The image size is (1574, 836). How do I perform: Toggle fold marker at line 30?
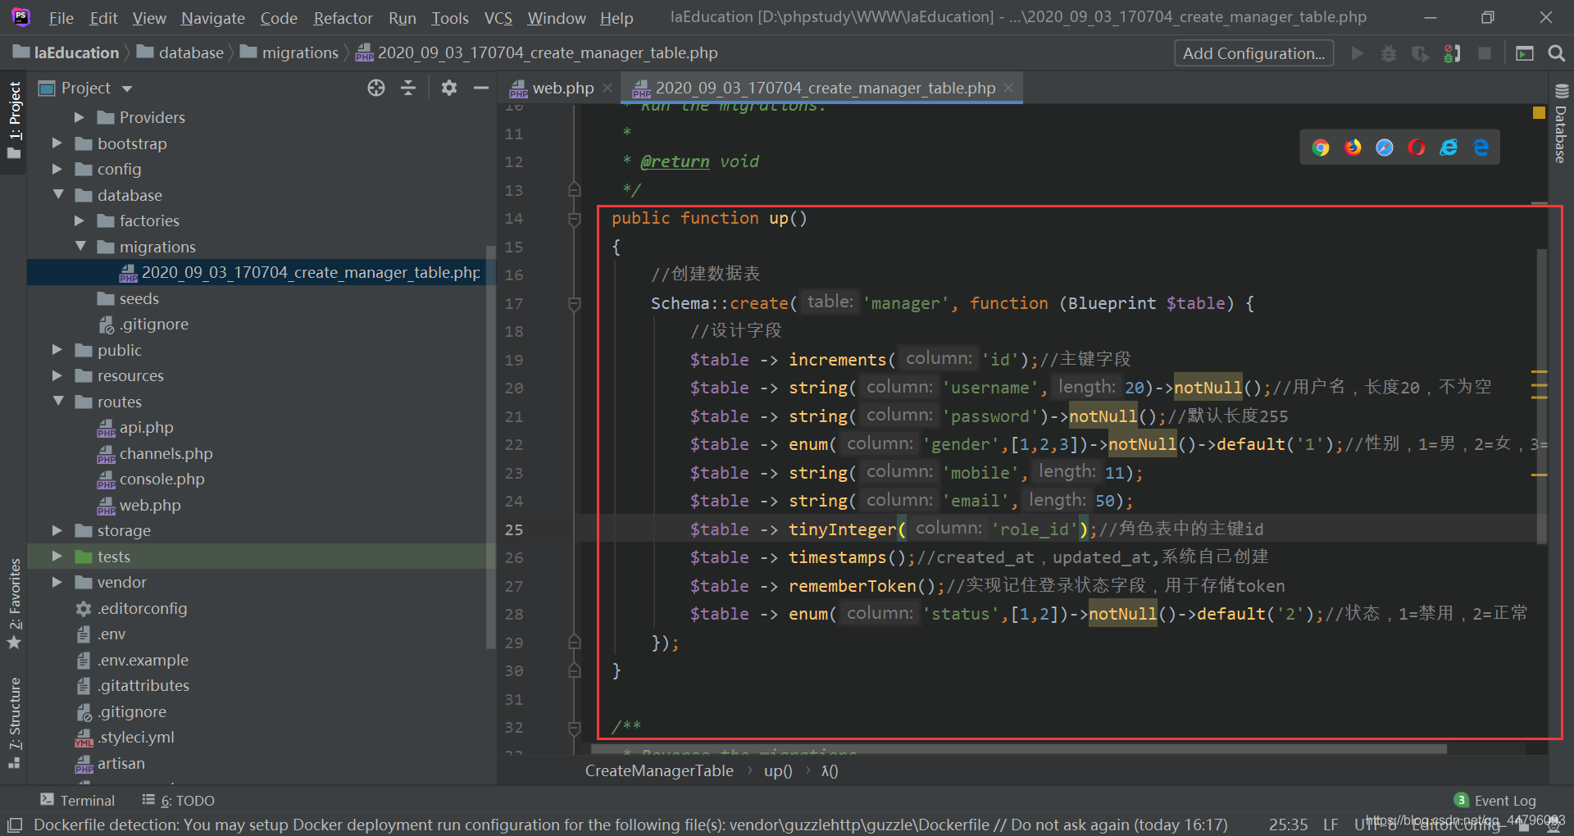tap(575, 671)
